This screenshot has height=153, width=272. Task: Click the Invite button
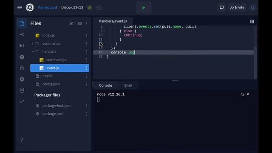237,8
